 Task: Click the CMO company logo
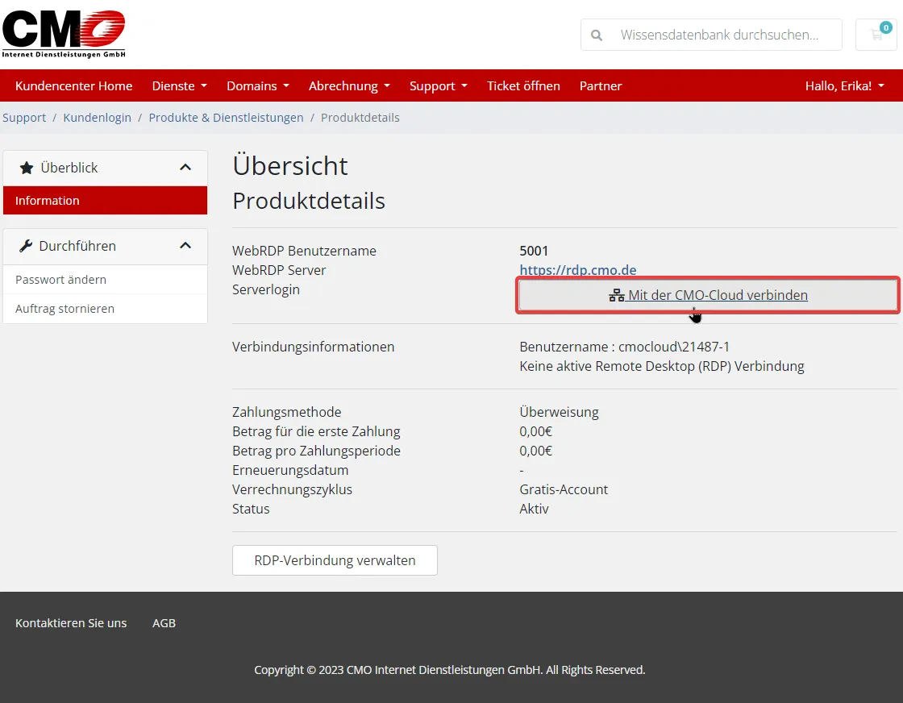pyautogui.click(x=64, y=34)
